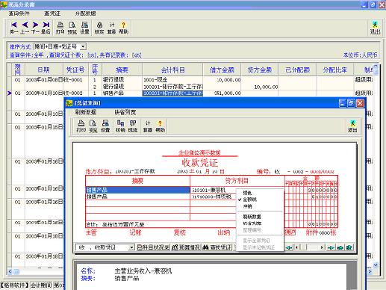Image resolution: width=386 pixels, height=290 pixels.
Task: Click Print icon in main window toolbar
Action: 60,28
